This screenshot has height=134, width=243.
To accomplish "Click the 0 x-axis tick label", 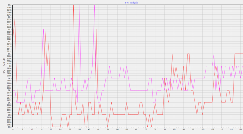I will [x=13, y=129].
